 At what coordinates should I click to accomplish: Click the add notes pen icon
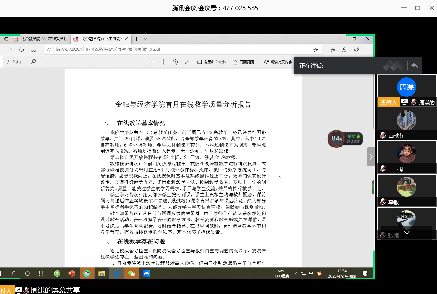[x=345, y=50]
